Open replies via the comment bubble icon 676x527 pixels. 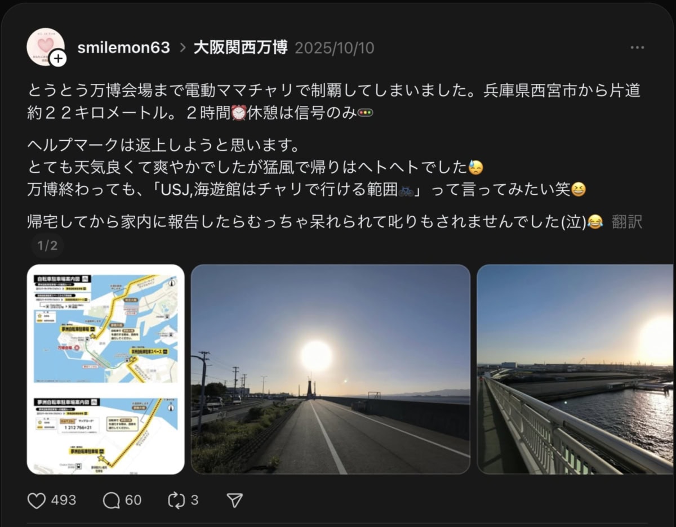click(x=112, y=500)
